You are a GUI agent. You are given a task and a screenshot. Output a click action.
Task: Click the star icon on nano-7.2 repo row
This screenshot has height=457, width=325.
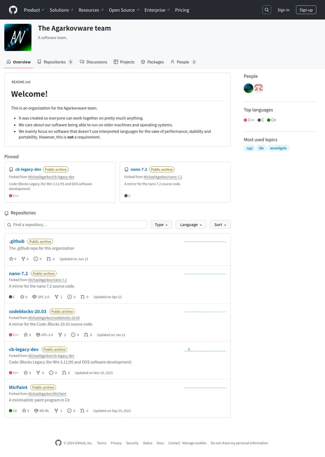[22, 297]
